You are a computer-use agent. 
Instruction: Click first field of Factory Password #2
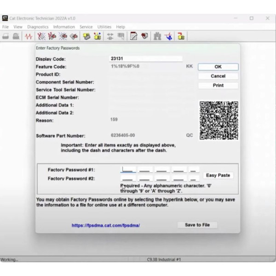127,178
